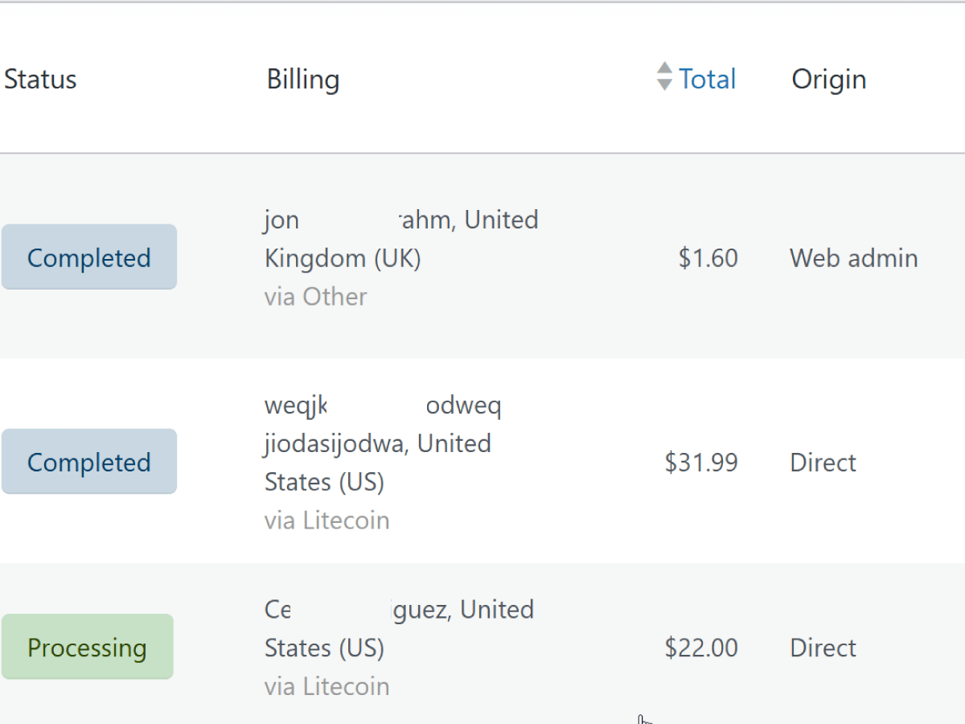Click the Web admin origin text

[854, 257]
